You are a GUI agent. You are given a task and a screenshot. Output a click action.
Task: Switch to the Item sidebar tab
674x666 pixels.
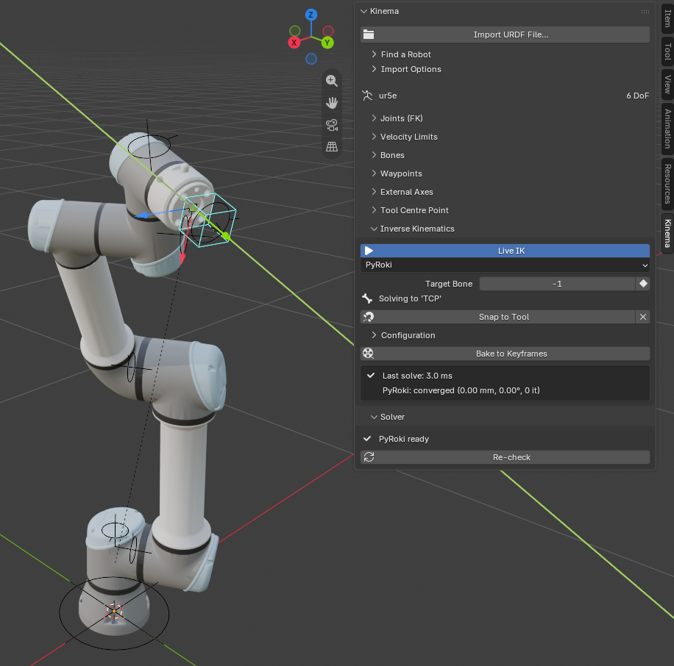pos(667,18)
